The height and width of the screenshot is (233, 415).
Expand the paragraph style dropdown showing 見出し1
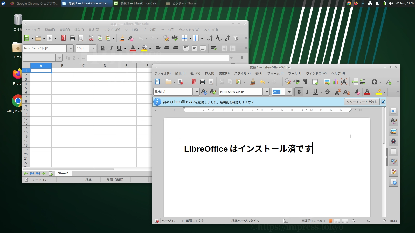pos(196,92)
